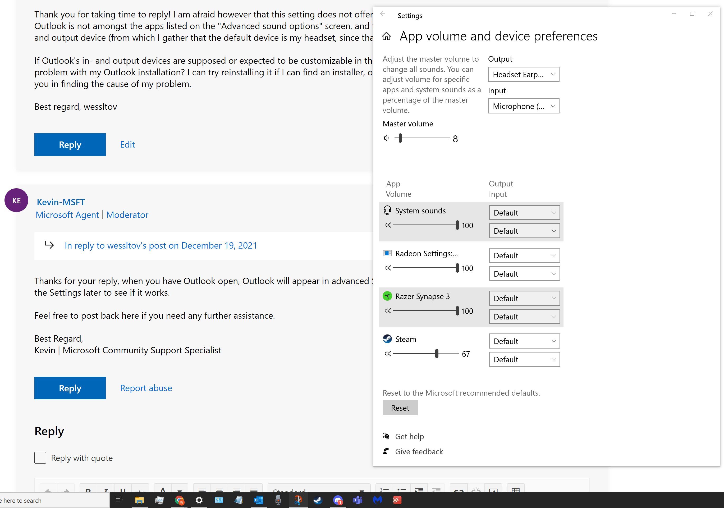Open Task View from the taskbar

tap(119, 500)
